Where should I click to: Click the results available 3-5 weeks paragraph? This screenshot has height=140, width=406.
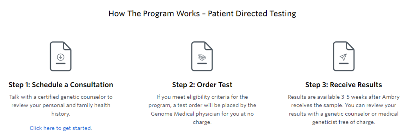[343, 109]
